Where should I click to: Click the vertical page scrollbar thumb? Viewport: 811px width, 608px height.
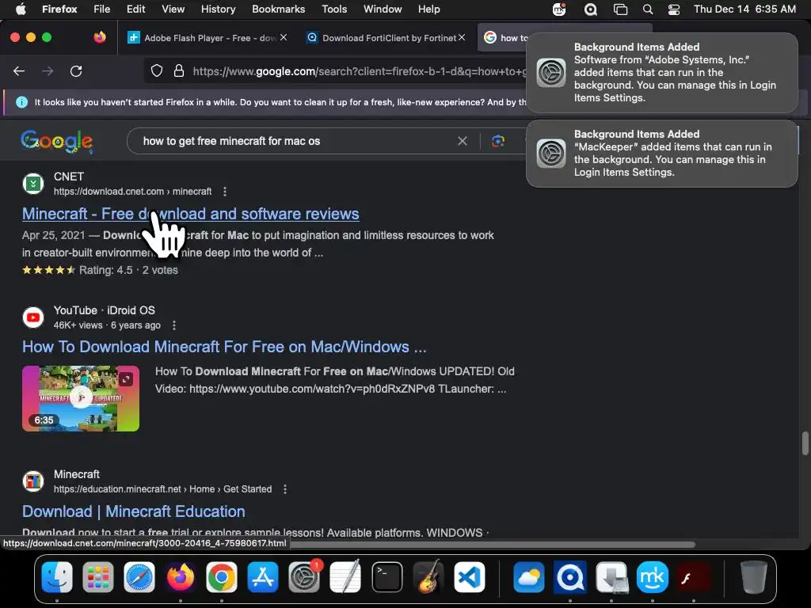(805, 443)
